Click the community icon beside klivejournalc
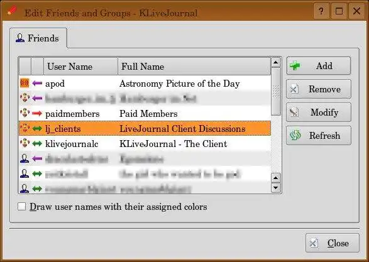The height and width of the screenshot is (262, 369). [25, 143]
